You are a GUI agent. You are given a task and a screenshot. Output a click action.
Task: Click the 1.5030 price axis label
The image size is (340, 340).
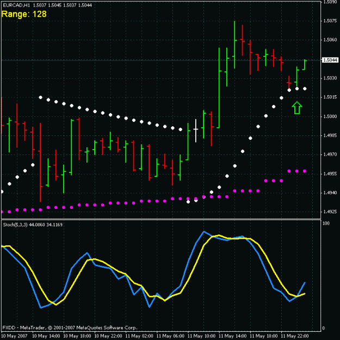330,78
